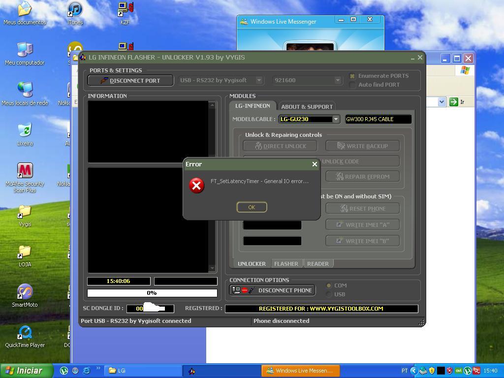This screenshot has height=378, width=504.
Task: Click the RESET PHONE button
Action: [363, 209]
